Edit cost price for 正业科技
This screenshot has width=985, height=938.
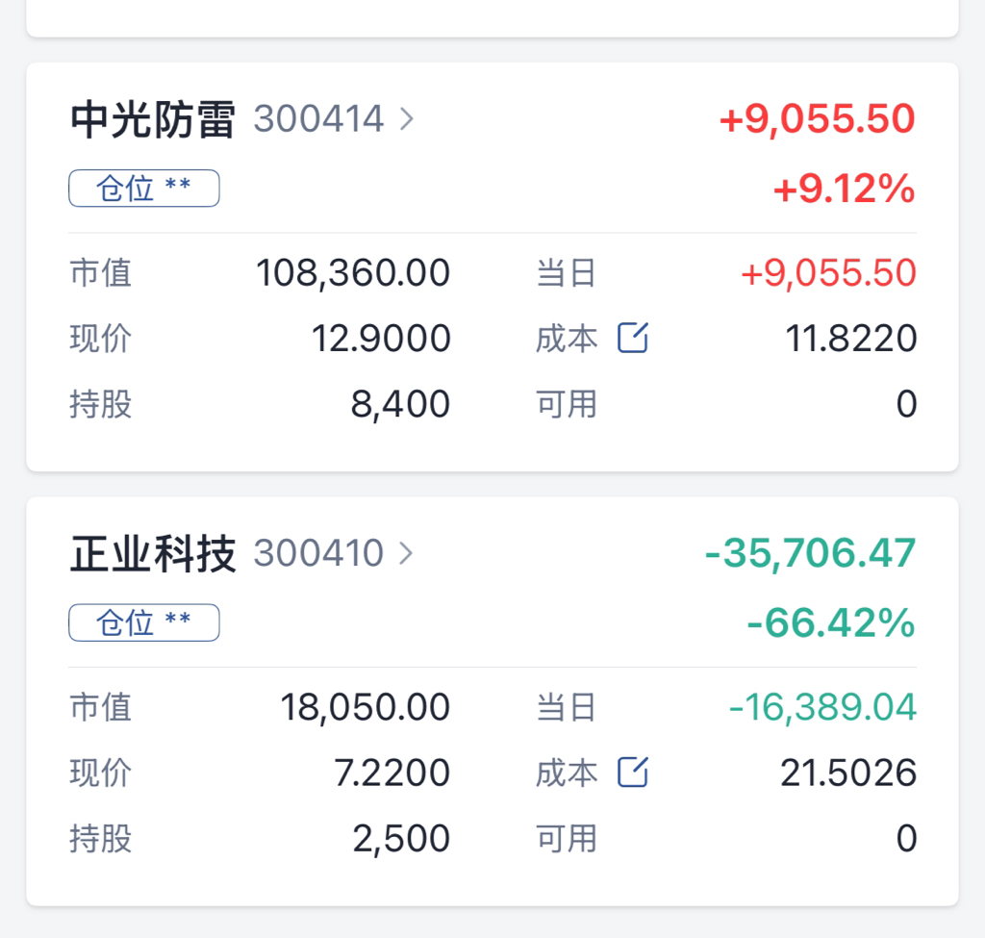click(x=633, y=772)
